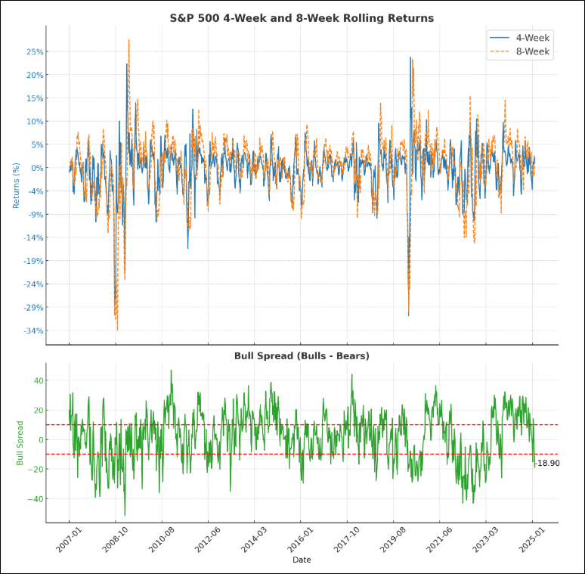Click the -34% returns axis tick label

33,331
